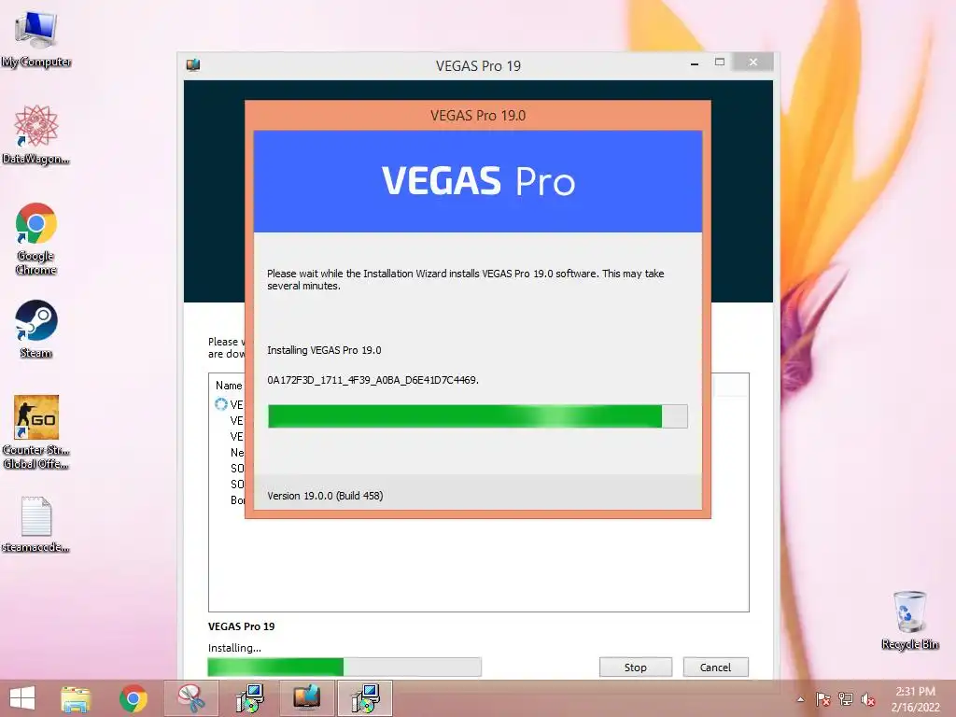Open the Steam desktop shortcut
The width and height of the screenshot is (956, 717).
click(36, 329)
